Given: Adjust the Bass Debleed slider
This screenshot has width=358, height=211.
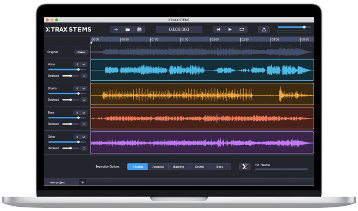Looking at the screenshot, I should [70, 124].
